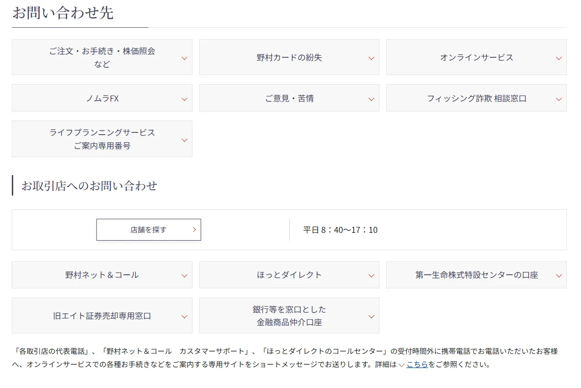Click the お取引店へのお問い合わせ heading
Viewport: 581px width, 388px height.
click(89, 186)
